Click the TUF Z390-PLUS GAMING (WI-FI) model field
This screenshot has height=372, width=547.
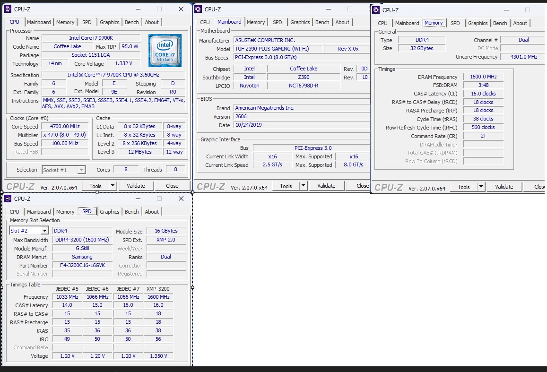point(278,49)
